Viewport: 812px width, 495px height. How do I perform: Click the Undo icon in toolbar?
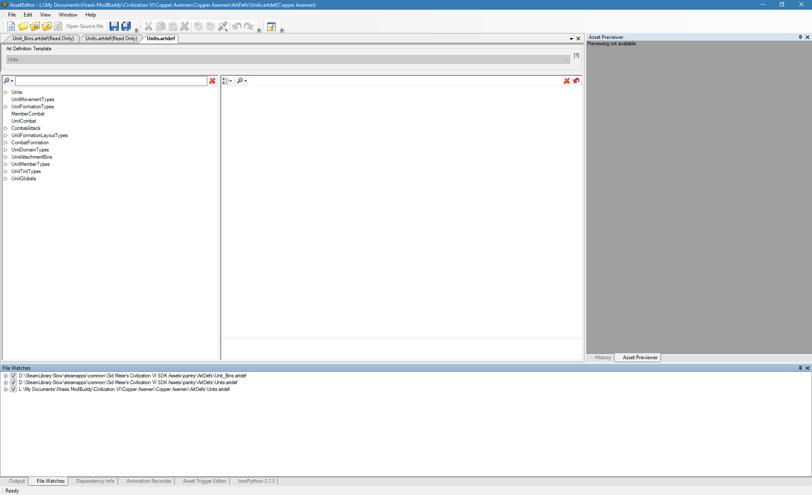237,27
